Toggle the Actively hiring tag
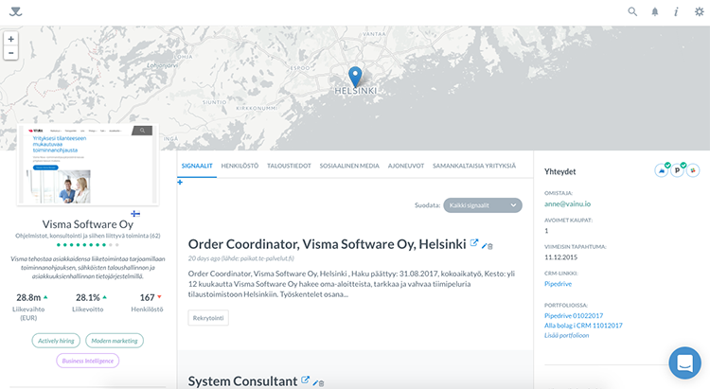This screenshot has height=389, width=710. (x=56, y=340)
